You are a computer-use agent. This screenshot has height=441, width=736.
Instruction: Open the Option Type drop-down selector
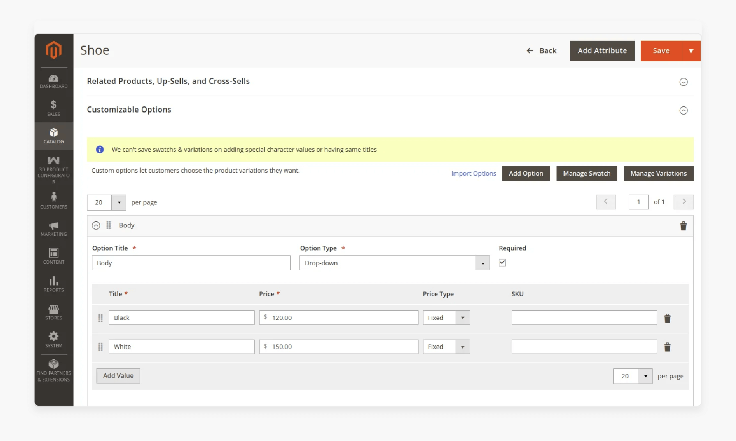(x=395, y=263)
